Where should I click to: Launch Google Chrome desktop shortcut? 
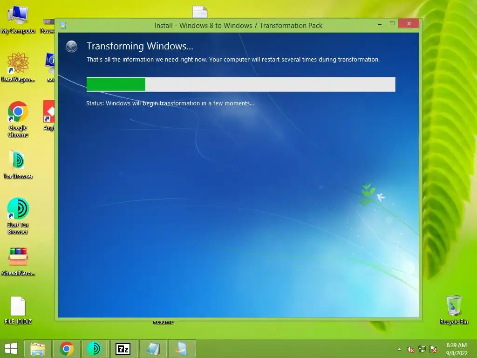(x=18, y=119)
